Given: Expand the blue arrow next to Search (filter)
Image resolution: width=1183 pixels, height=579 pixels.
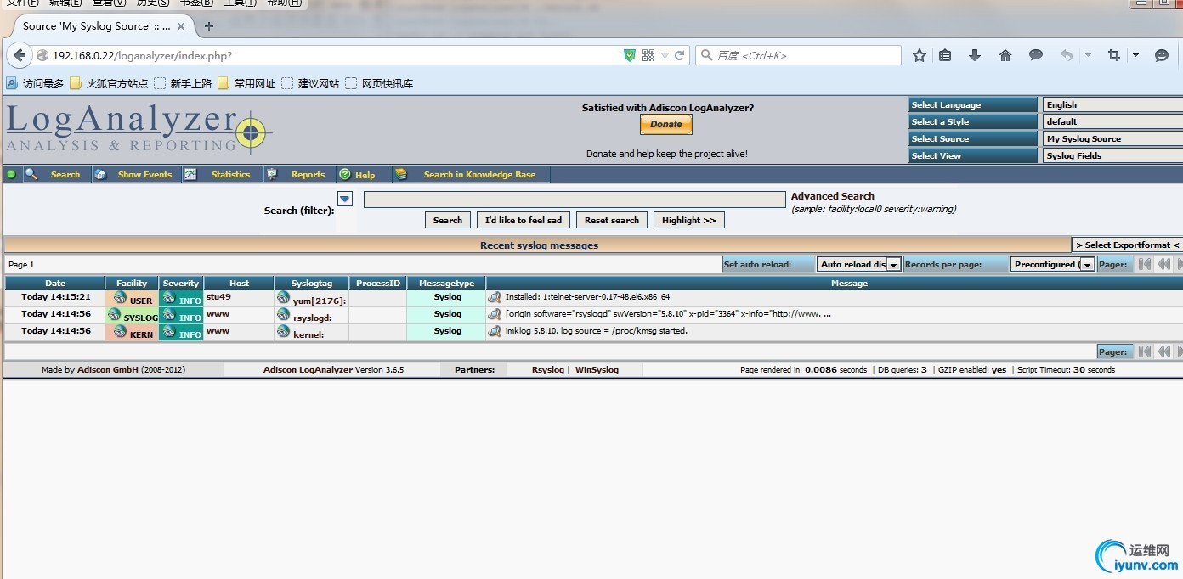Looking at the screenshot, I should [344, 199].
